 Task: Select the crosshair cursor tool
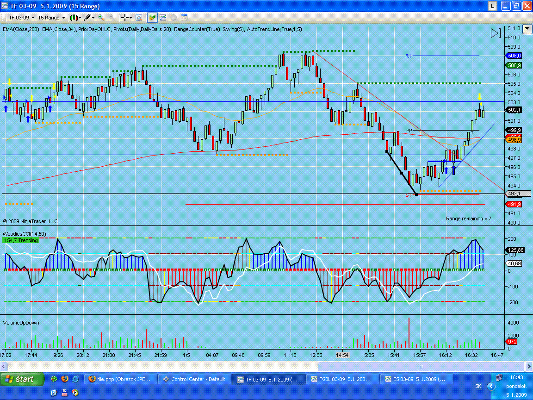[x=124, y=18]
